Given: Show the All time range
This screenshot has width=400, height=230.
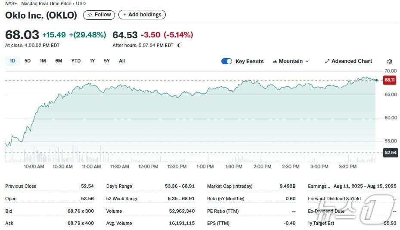Looking at the screenshot, I should [122, 61].
